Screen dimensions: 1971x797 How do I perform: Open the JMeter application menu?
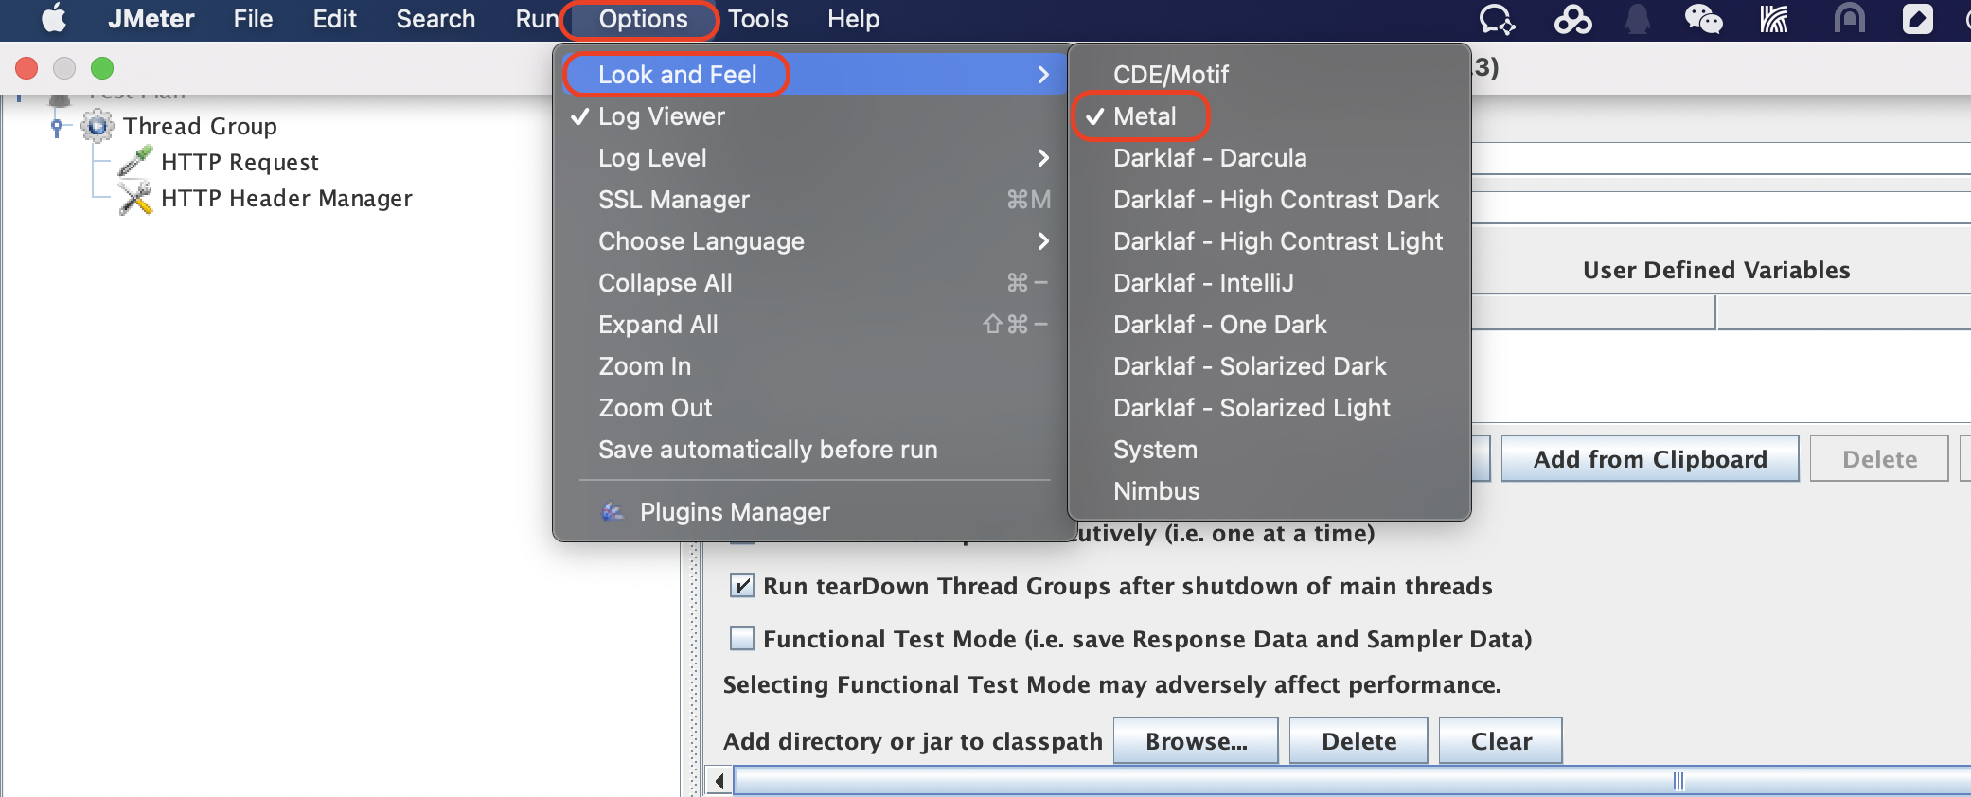[x=151, y=19]
